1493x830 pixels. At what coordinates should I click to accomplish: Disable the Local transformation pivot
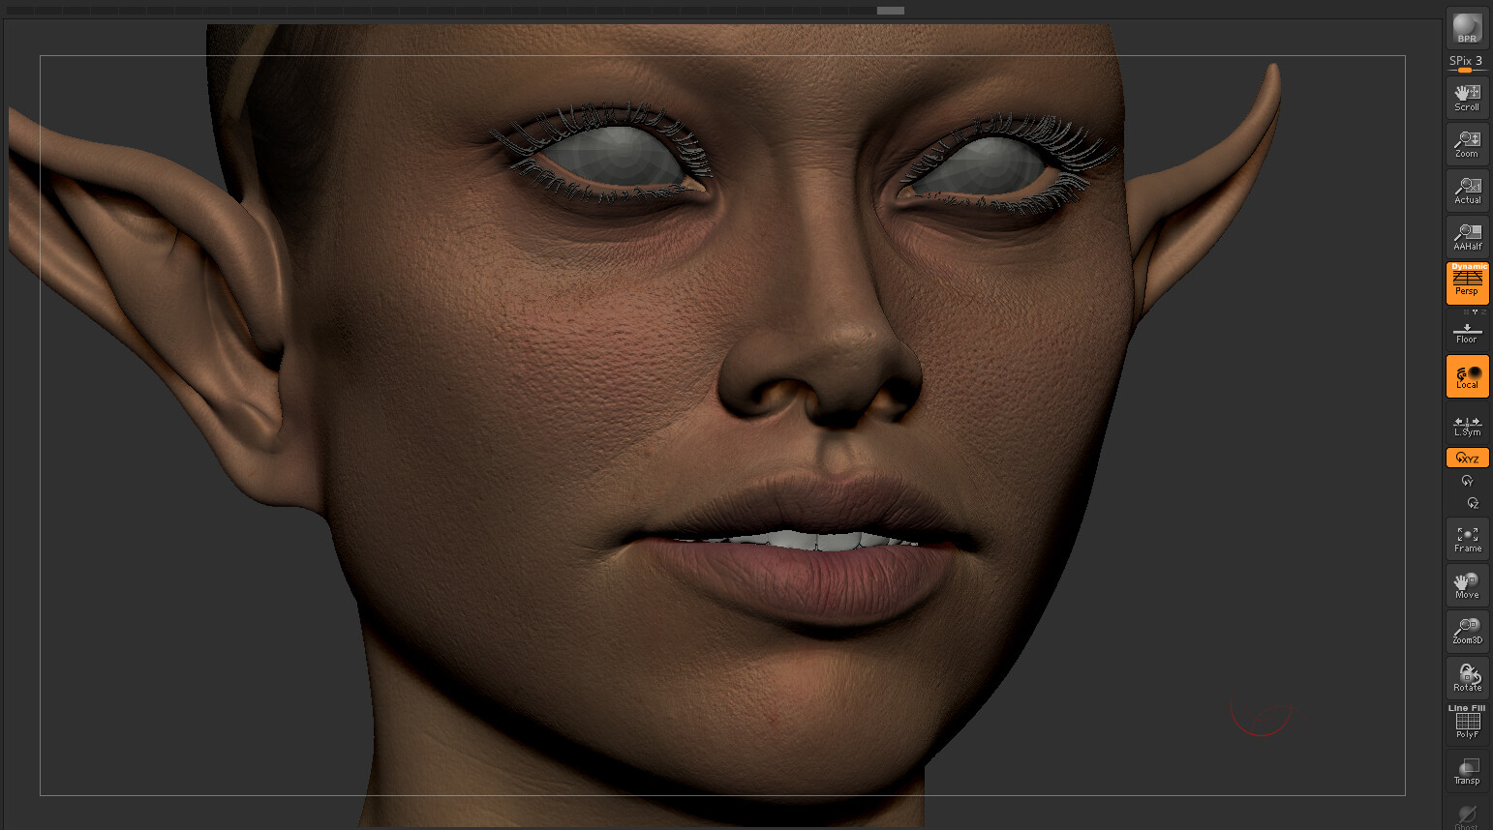[1467, 376]
